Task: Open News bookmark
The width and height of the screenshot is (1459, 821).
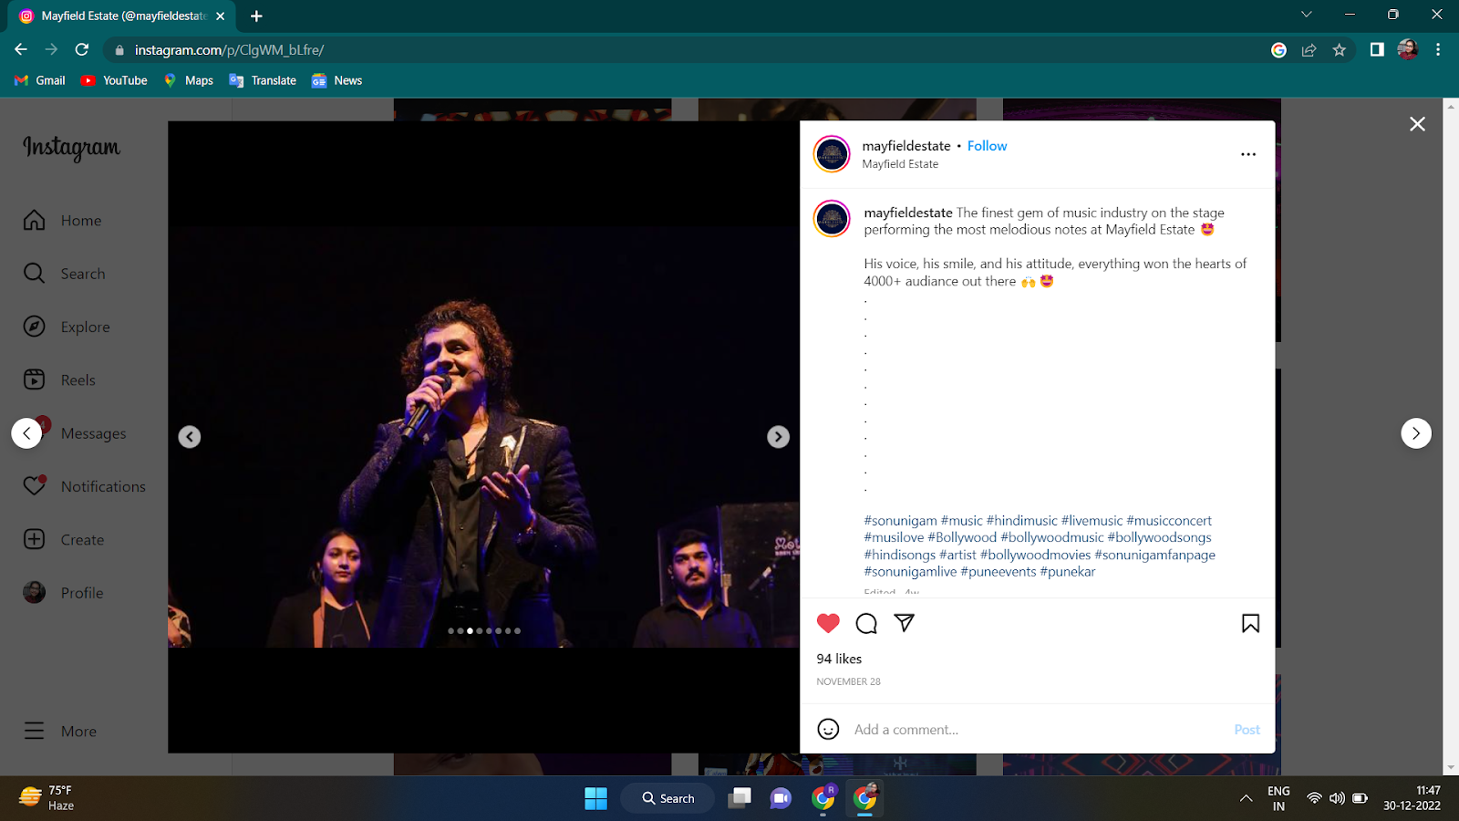Action: pos(336,80)
